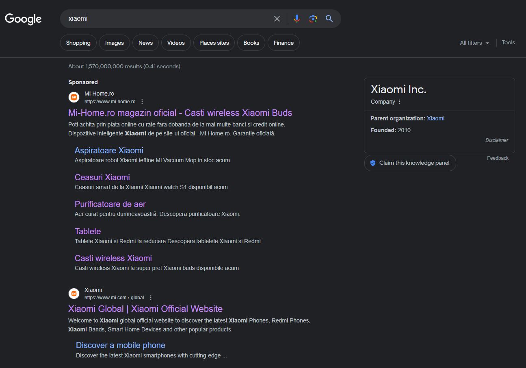The width and height of the screenshot is (526, 368).
Task: Open the Tablete sitelink
Action: [88, 231]
